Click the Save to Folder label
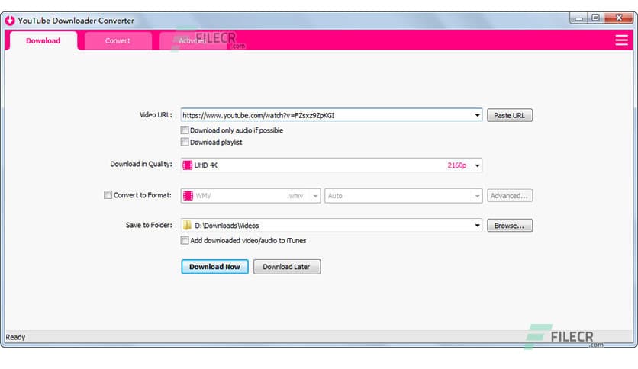Screen dimensions: 638x369 [x=149, y=225]
